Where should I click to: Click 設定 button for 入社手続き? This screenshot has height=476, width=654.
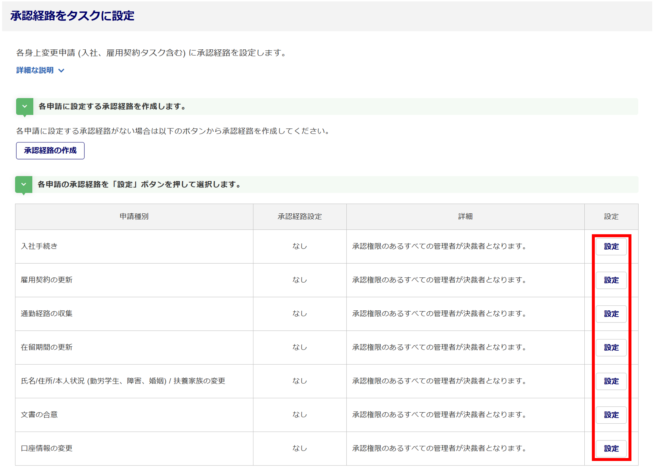coord(611,247)
